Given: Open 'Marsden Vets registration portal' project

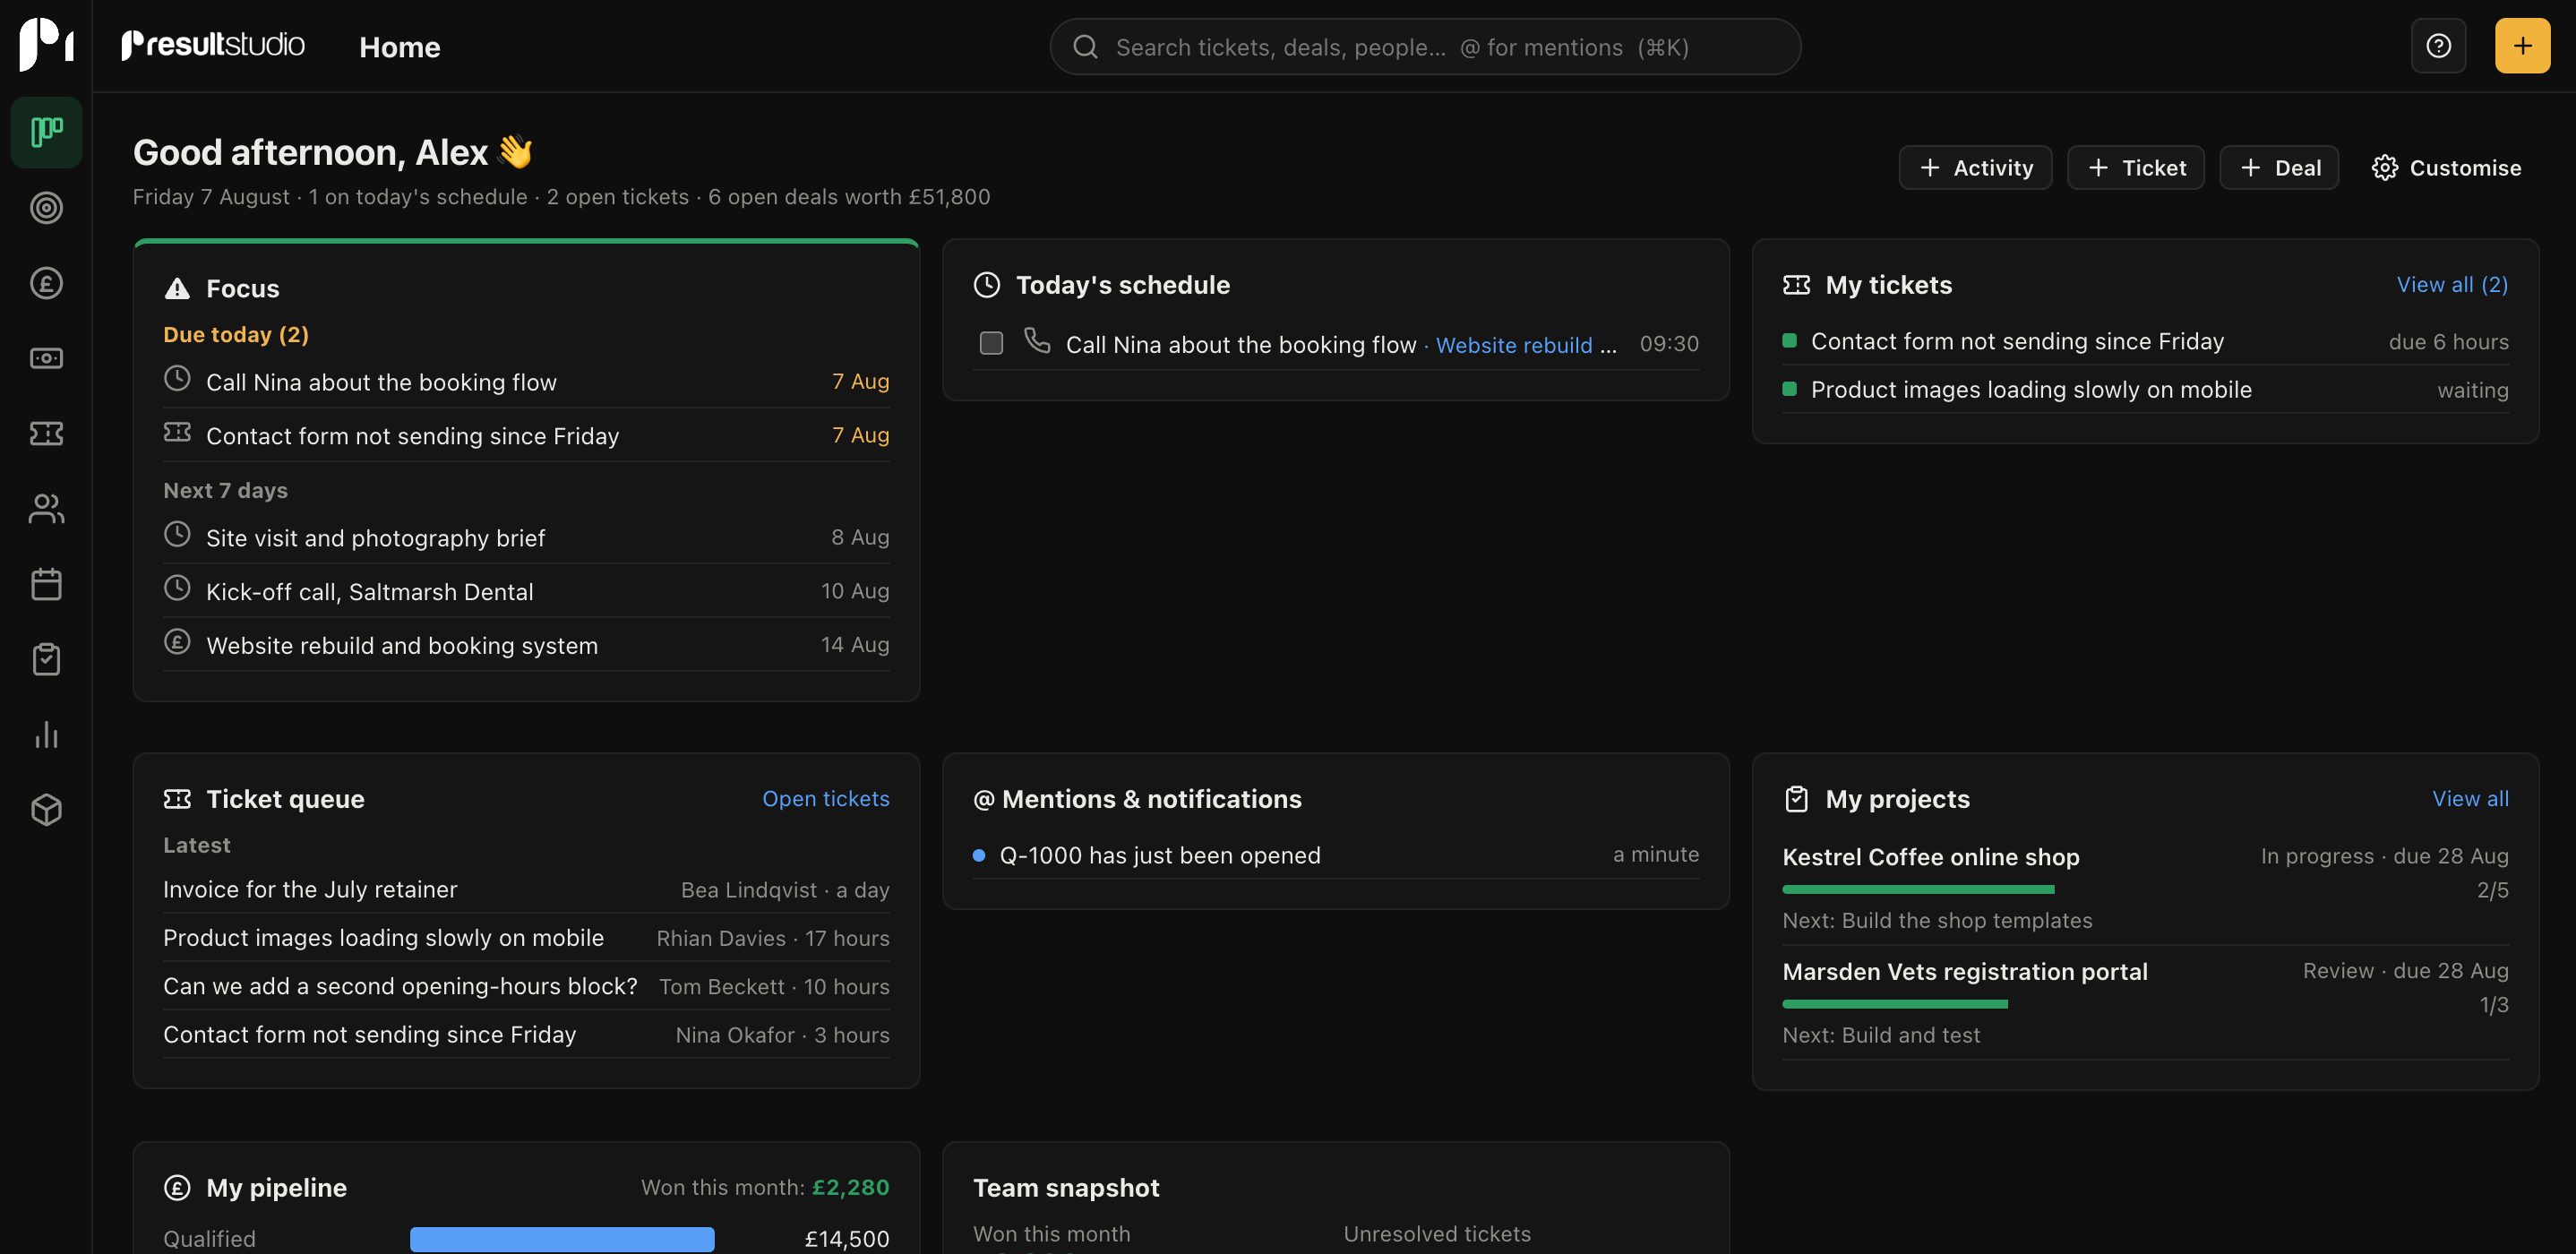Looking at the screenshot, I should [1964, 972].
